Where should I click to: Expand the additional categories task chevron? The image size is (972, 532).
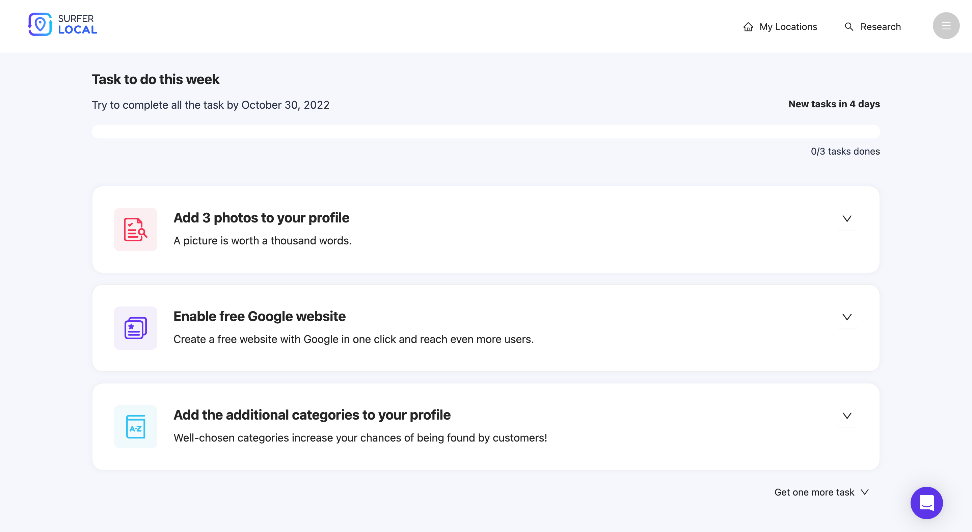pos(847,416)
